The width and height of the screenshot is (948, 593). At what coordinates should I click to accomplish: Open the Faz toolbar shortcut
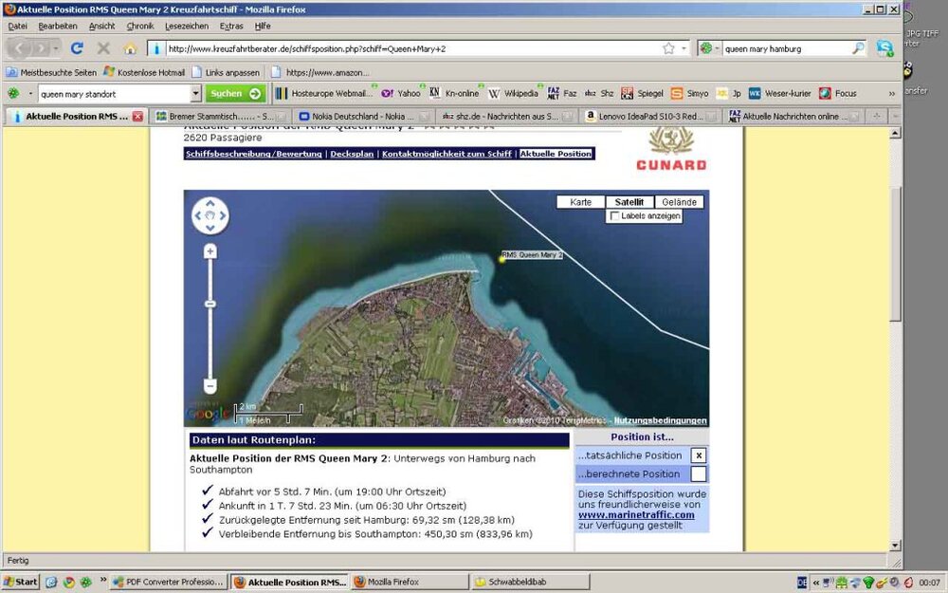561,93
